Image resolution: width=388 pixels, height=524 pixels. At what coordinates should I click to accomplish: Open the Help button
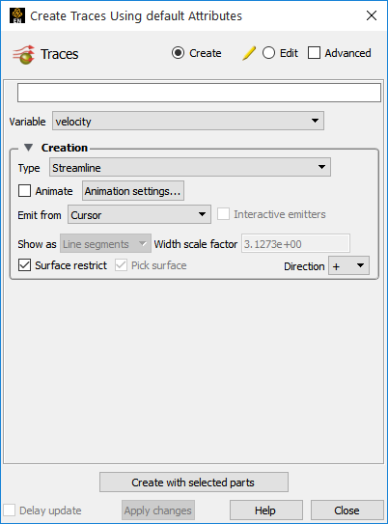click(266, 510)
